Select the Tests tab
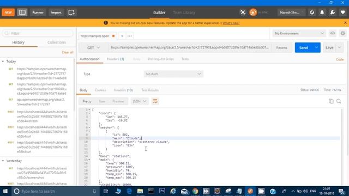The height and width of the screenshot is (196, 349). (x=185, y=59)
